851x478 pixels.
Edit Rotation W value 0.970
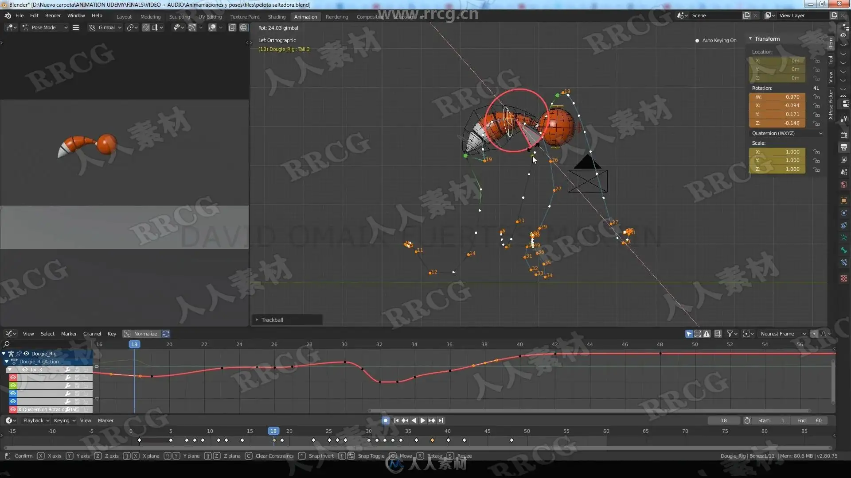(x=777, y=97)
